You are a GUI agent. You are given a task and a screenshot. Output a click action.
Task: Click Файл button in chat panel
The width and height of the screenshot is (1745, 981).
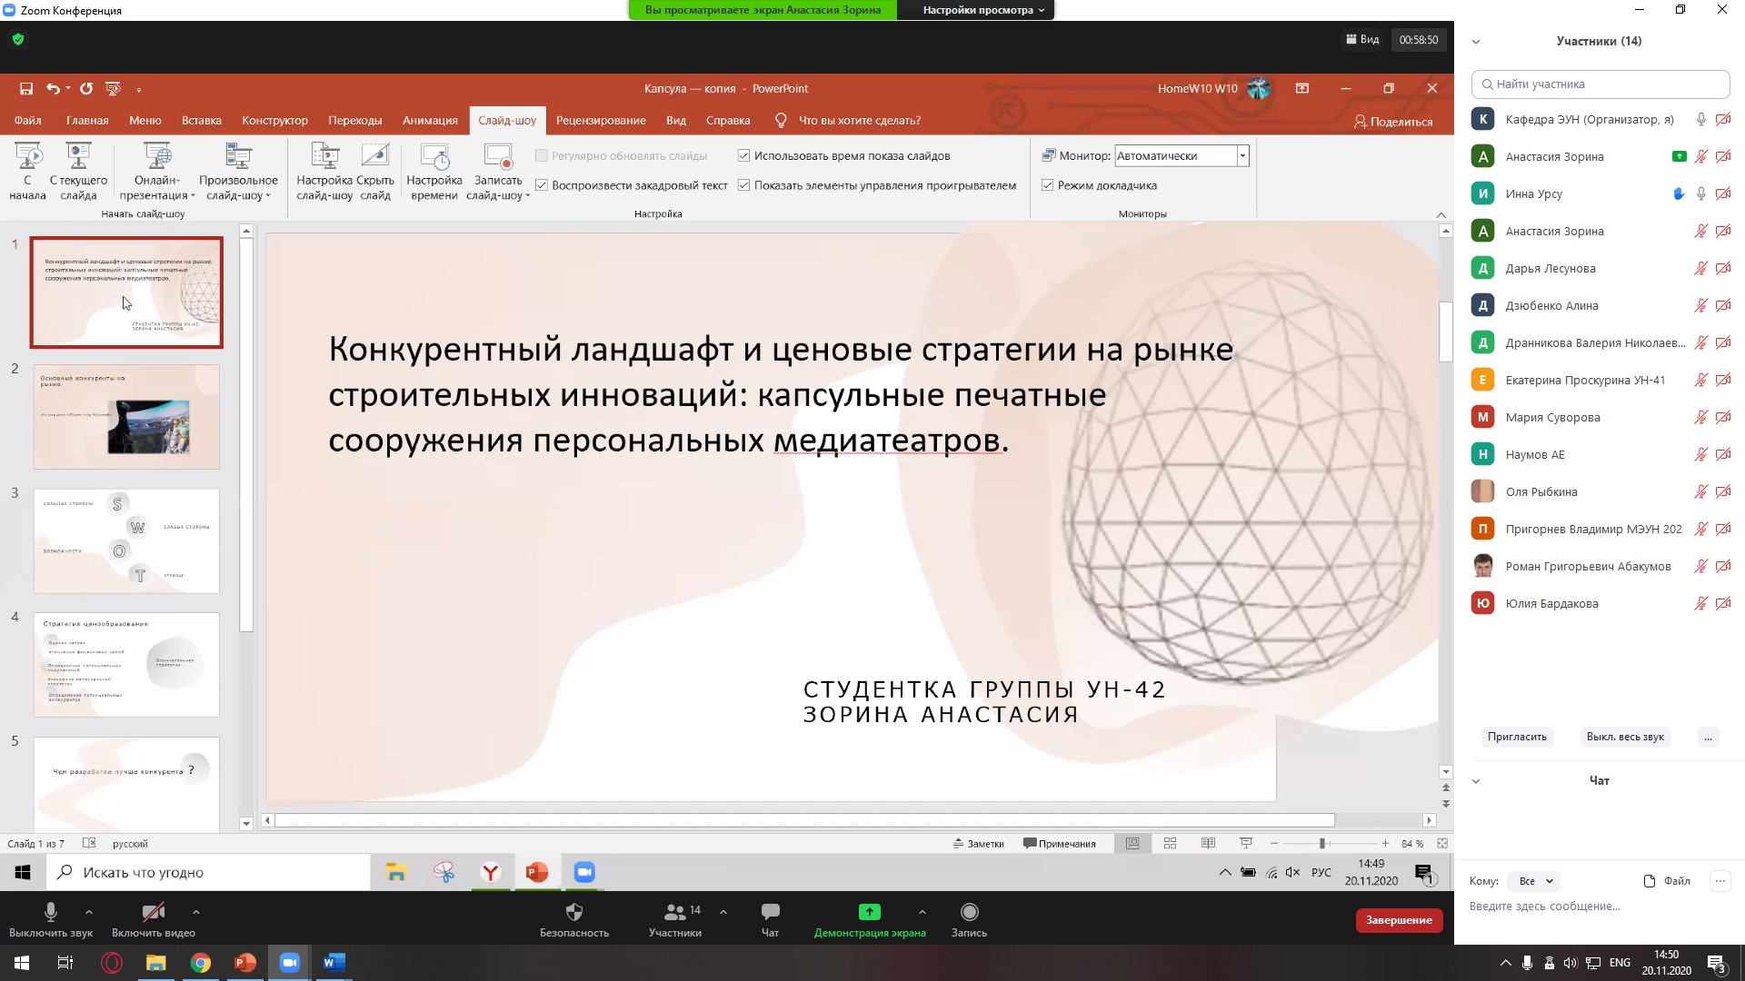(1667, 881)
